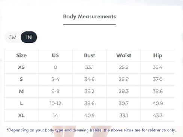Select the S size row label

pos(21,79)
